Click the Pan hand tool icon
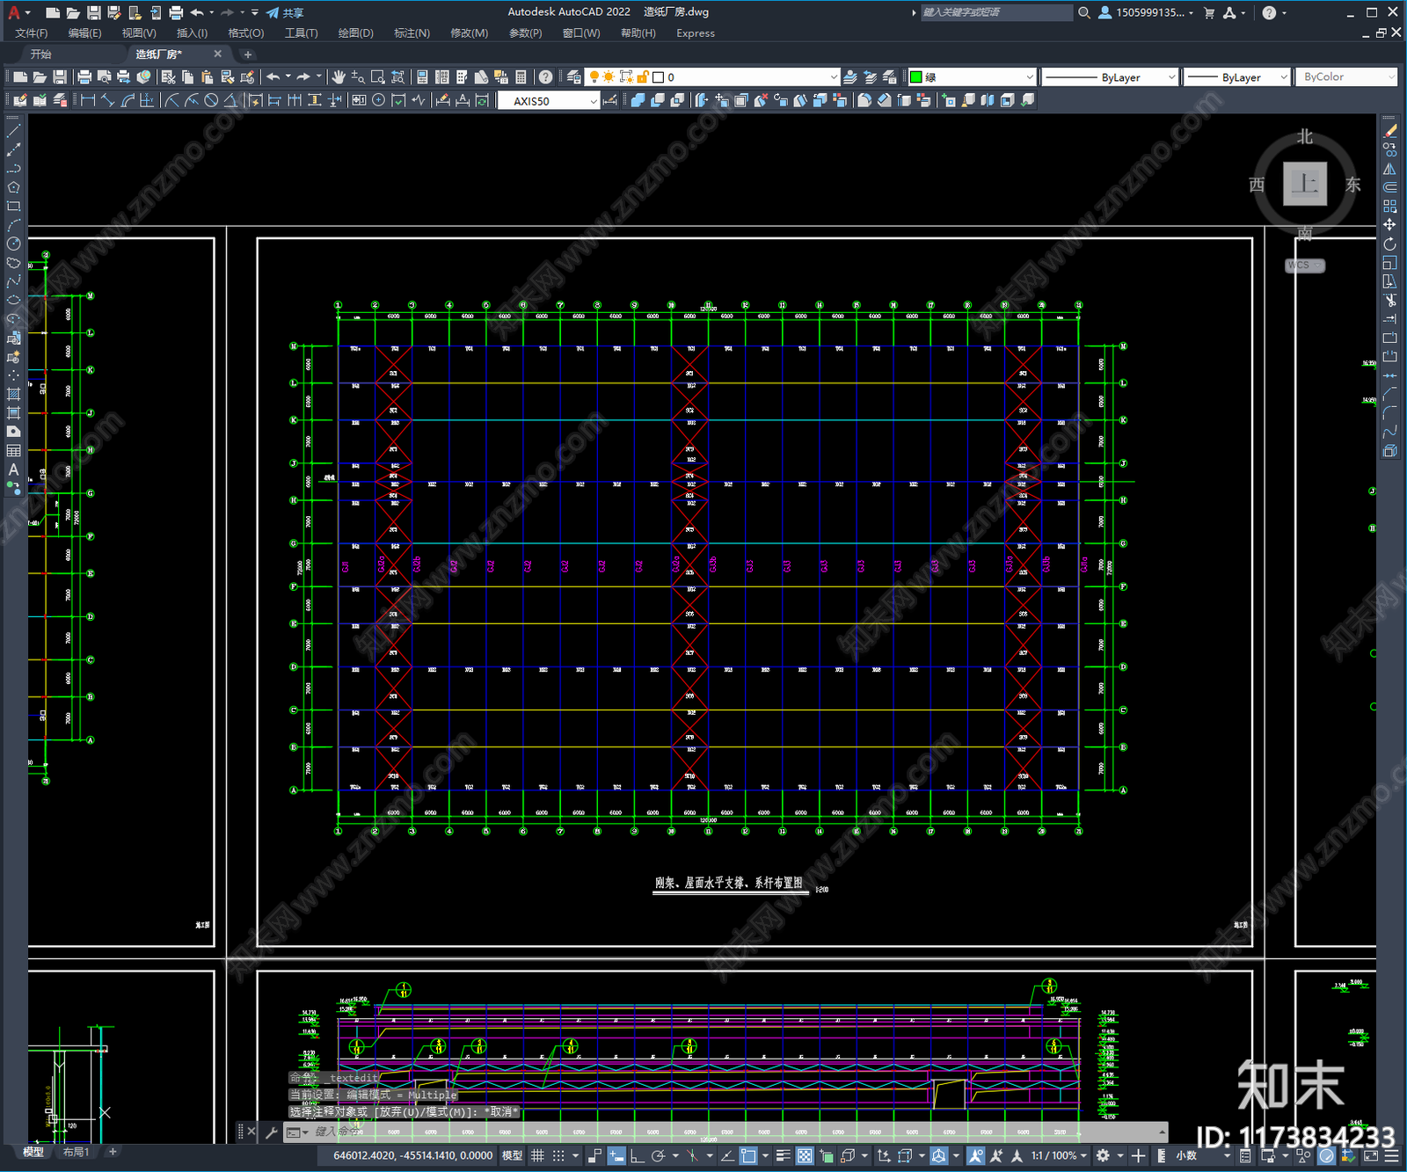Viewport: 1407px width, 1172px height. [339, 77]
